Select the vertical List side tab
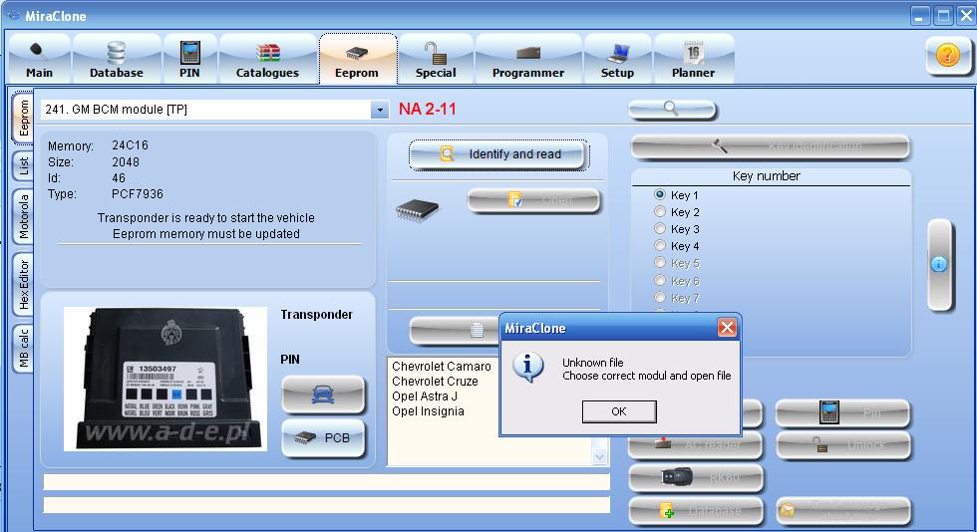This screenshot has height=532, width=977. point(23,165)
